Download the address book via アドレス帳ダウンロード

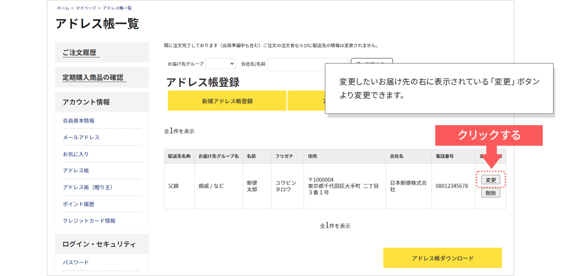(442, 258)
